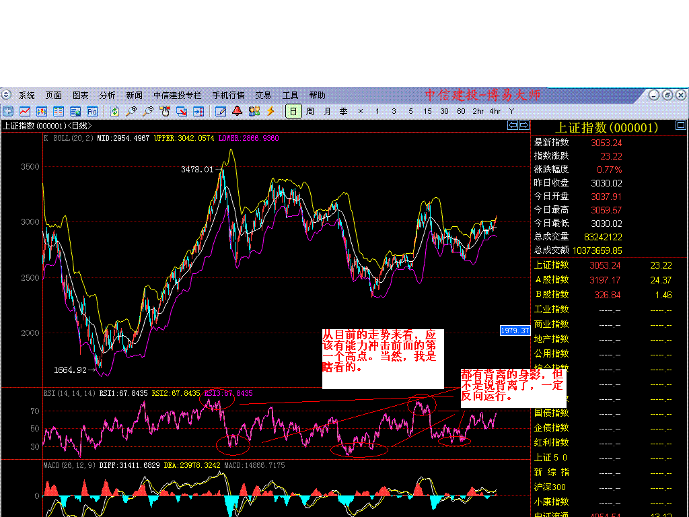Open the quote list table icon
The image size is (689, 517).
click(59, 111)
